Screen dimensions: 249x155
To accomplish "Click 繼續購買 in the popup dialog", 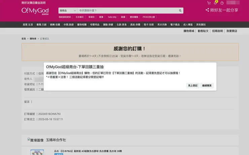I will tap(207, 86).
